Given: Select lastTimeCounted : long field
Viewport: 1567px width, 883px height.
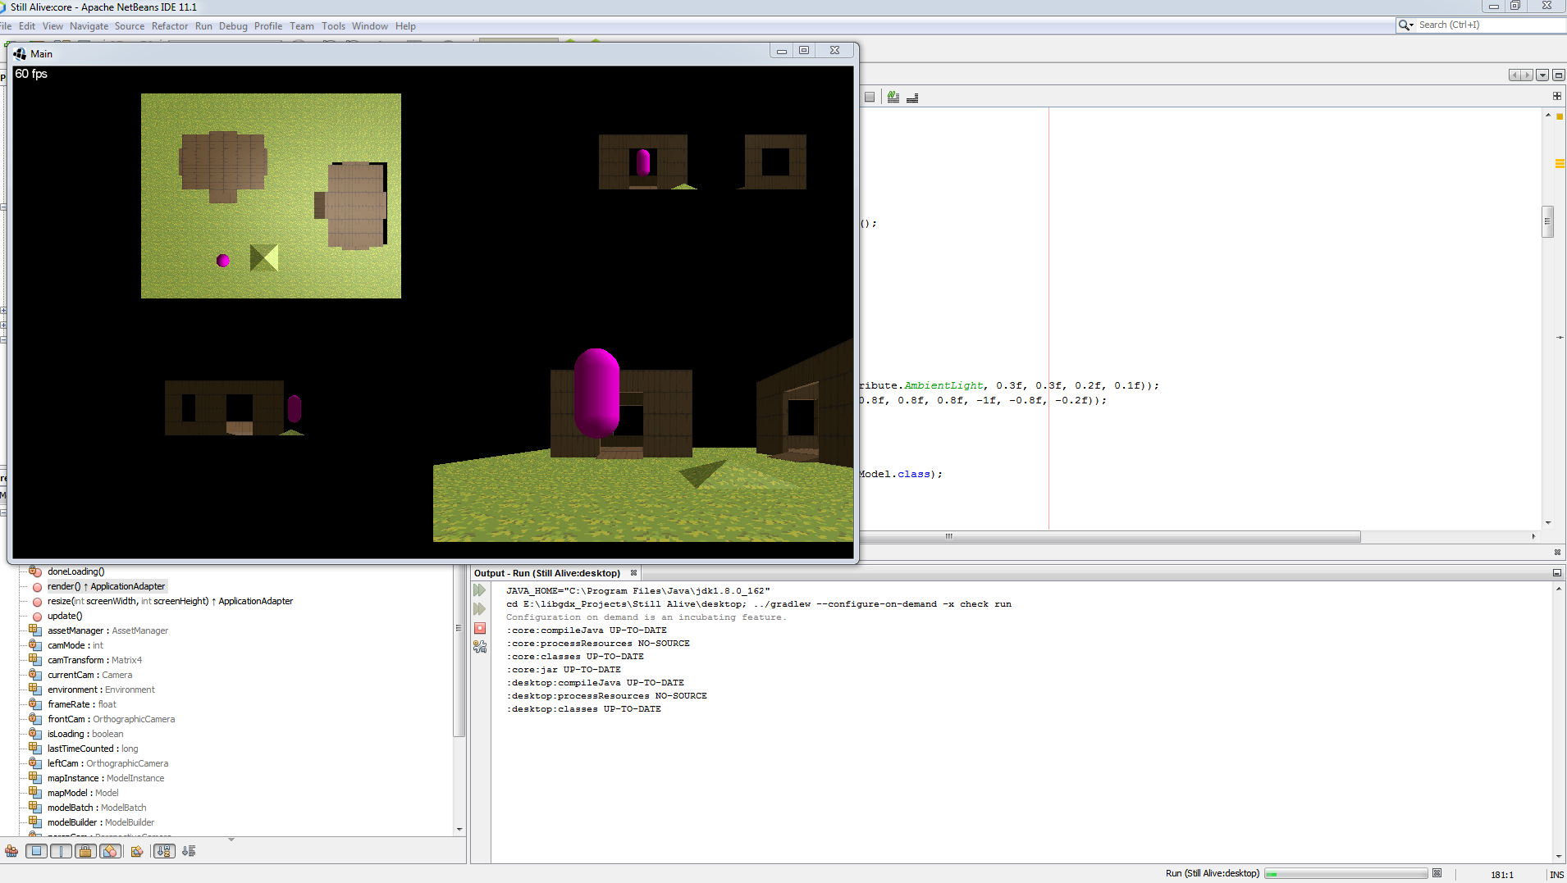Looking at the screenshot, I should 93,749.
